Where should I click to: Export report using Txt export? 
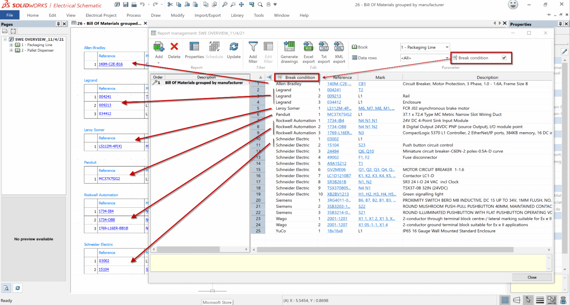tap(324, 52)
